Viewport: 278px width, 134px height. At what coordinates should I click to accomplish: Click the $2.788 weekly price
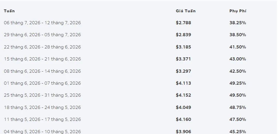183,23
